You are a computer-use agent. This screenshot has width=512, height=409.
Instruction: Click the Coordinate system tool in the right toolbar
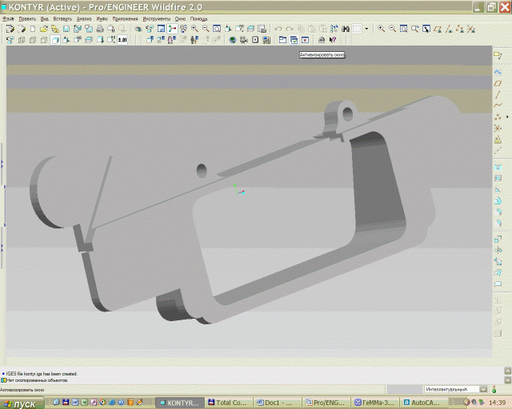tap(498, 128)
